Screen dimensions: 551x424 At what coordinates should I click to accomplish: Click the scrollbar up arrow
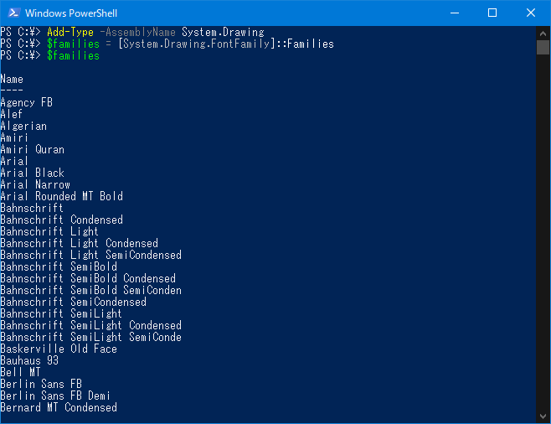543,32
